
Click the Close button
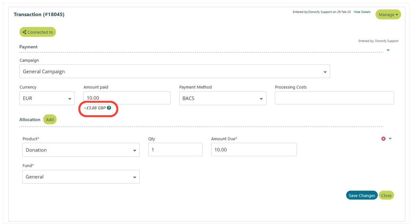pos(386,195)
